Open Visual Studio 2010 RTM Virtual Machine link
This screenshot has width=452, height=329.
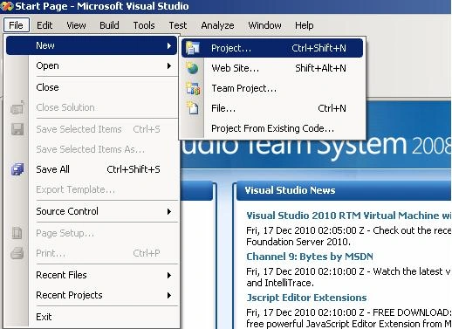point(348,216)
